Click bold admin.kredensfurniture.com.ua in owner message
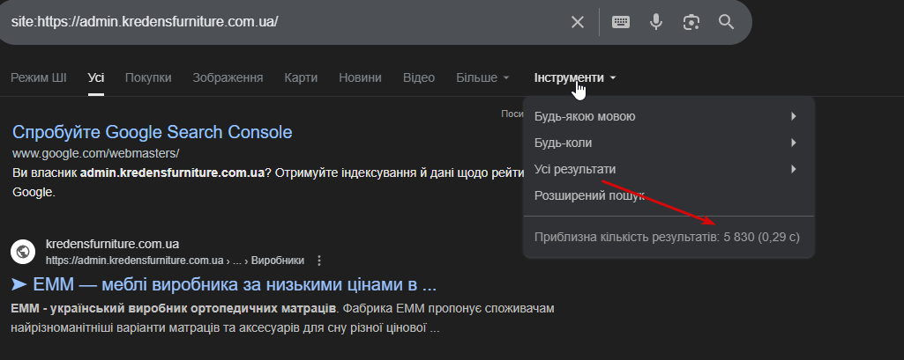The image size is (904, 360). pyautogui.click(x=172, y=173)
